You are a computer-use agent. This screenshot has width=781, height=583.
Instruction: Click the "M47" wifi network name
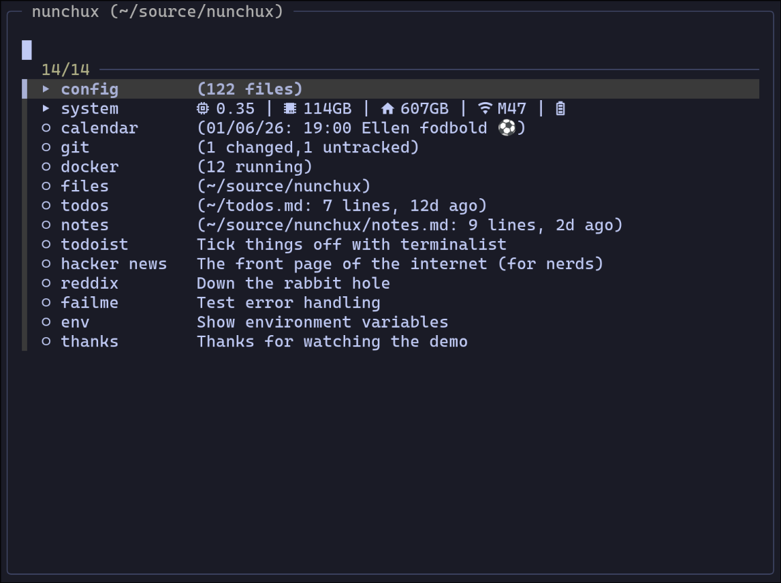click(511, 108)
